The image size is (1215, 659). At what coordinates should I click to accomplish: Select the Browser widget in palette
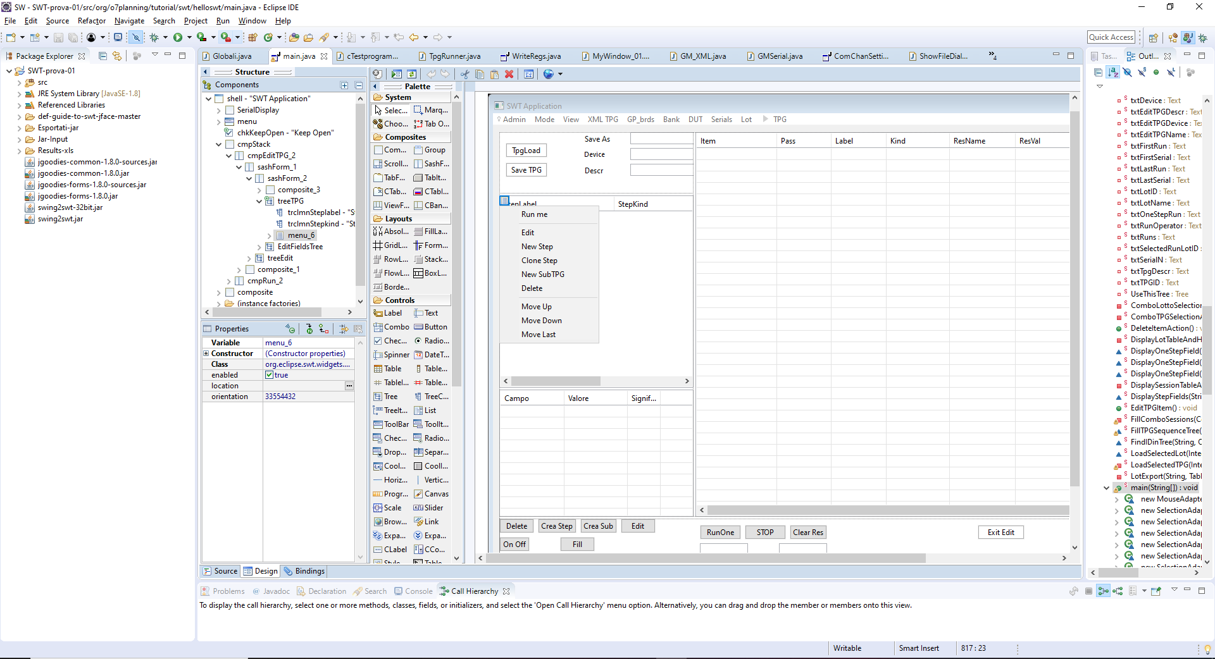391,522
